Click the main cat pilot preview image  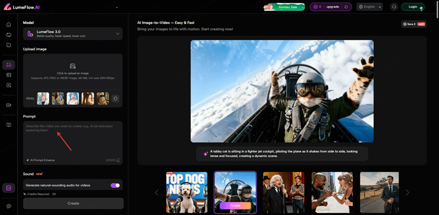click(282, 91)
